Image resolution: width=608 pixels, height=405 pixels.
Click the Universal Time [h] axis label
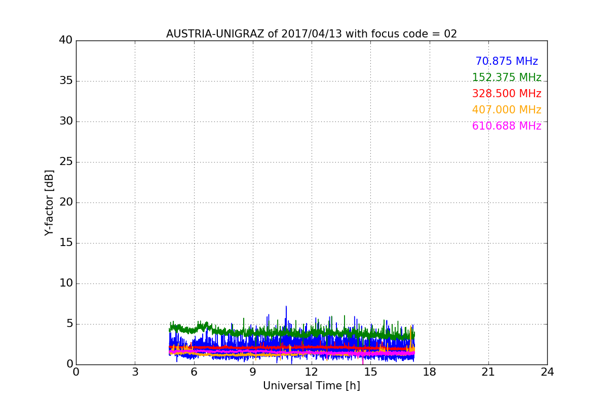pos(312,386)
